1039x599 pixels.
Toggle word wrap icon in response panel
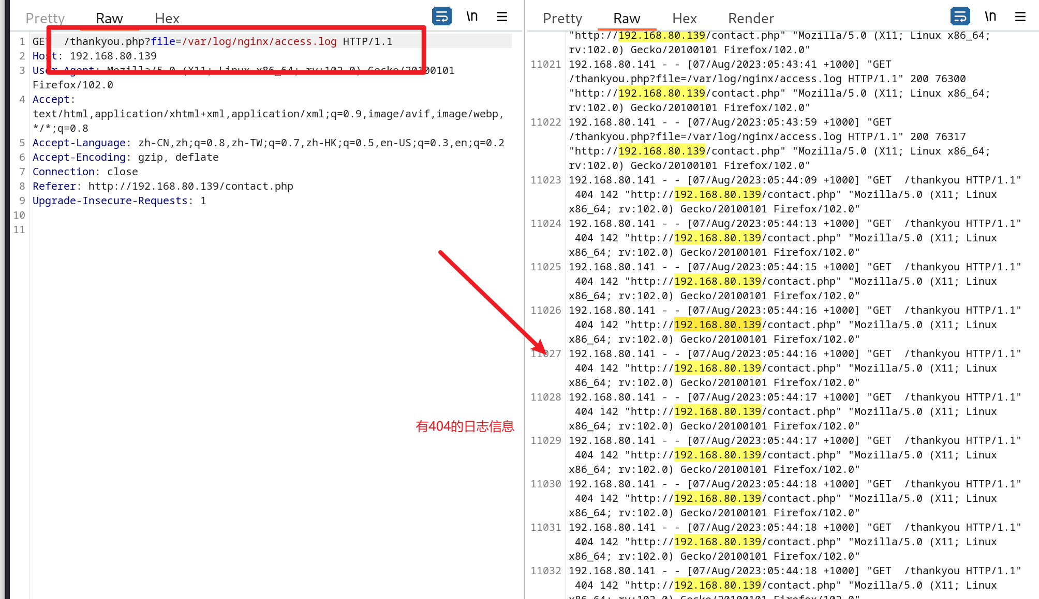tap(960, 17)
